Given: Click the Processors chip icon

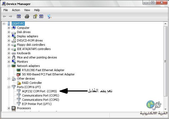Looking at the screenshot, I should (x=14, y=108).
